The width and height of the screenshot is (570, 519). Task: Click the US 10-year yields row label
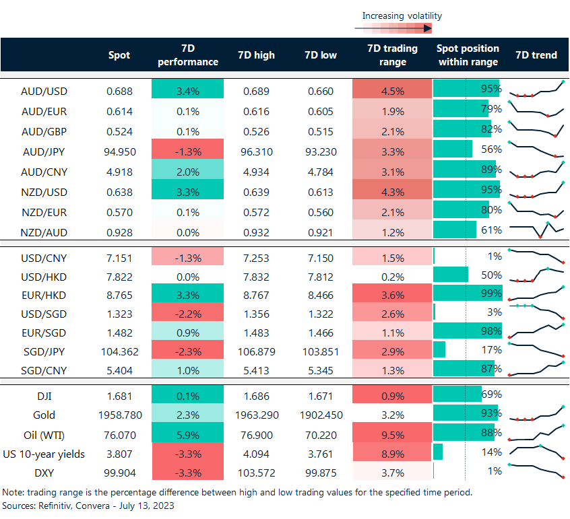click(x=44, y=454)
